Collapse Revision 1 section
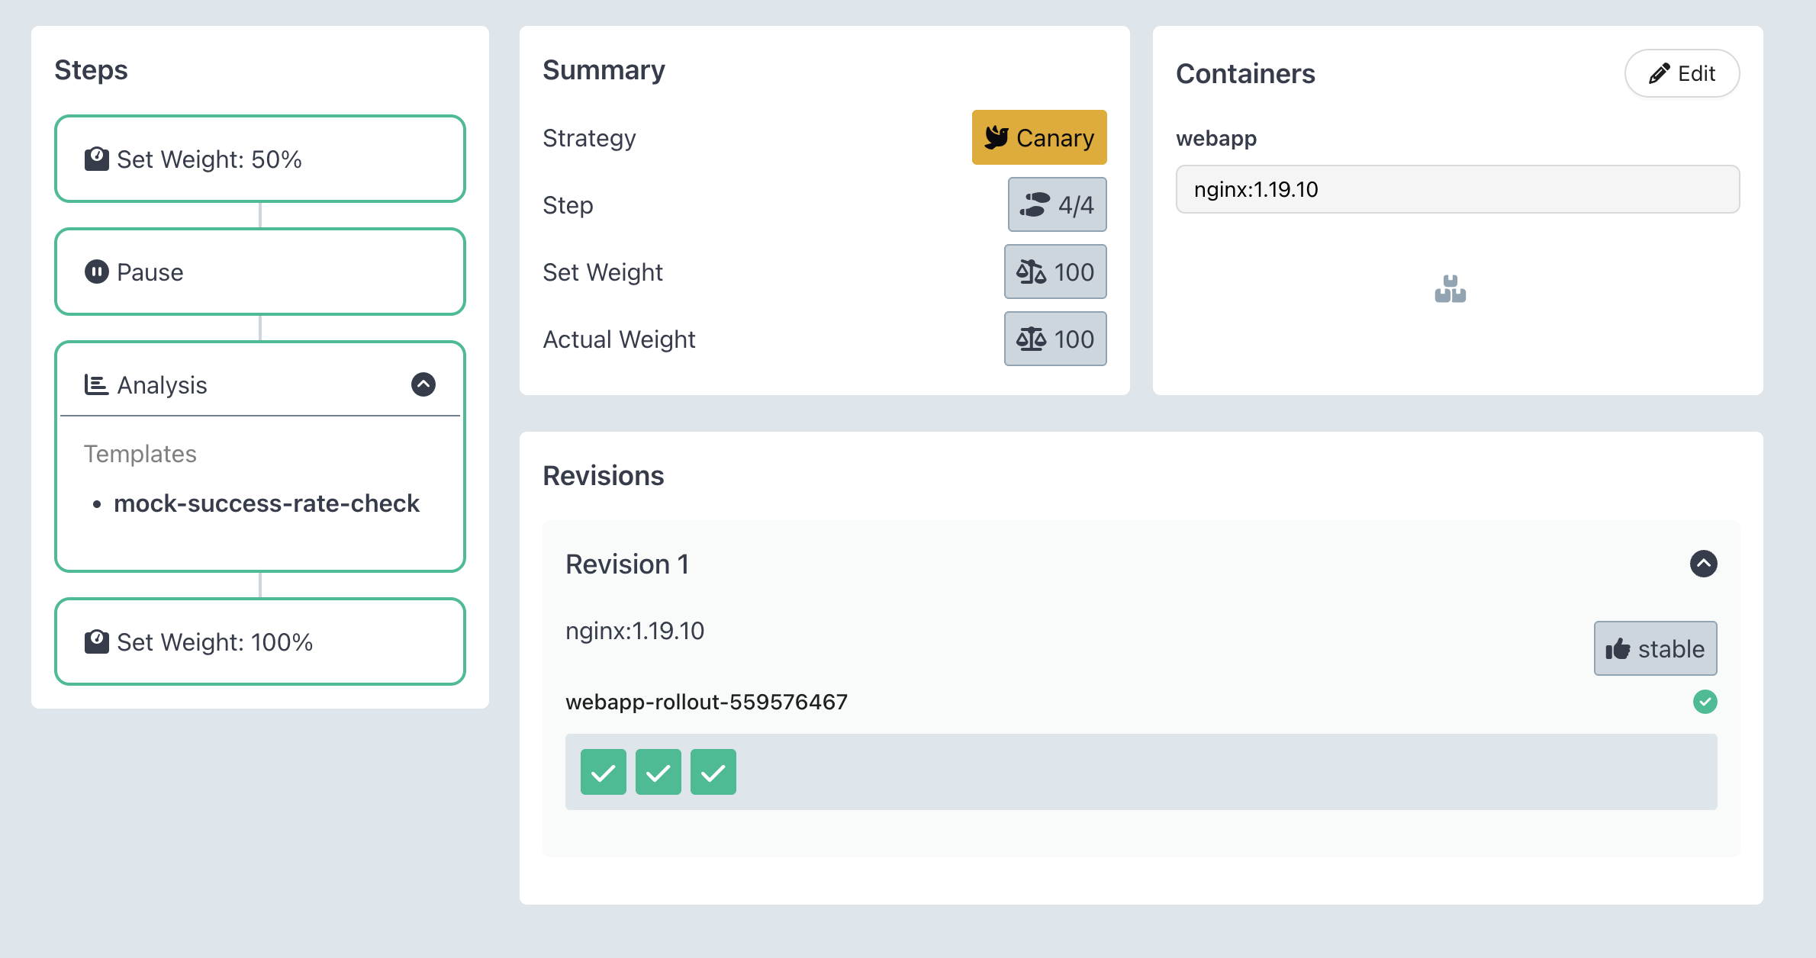Screen dimensions: 1816x958 (1703, 564)
